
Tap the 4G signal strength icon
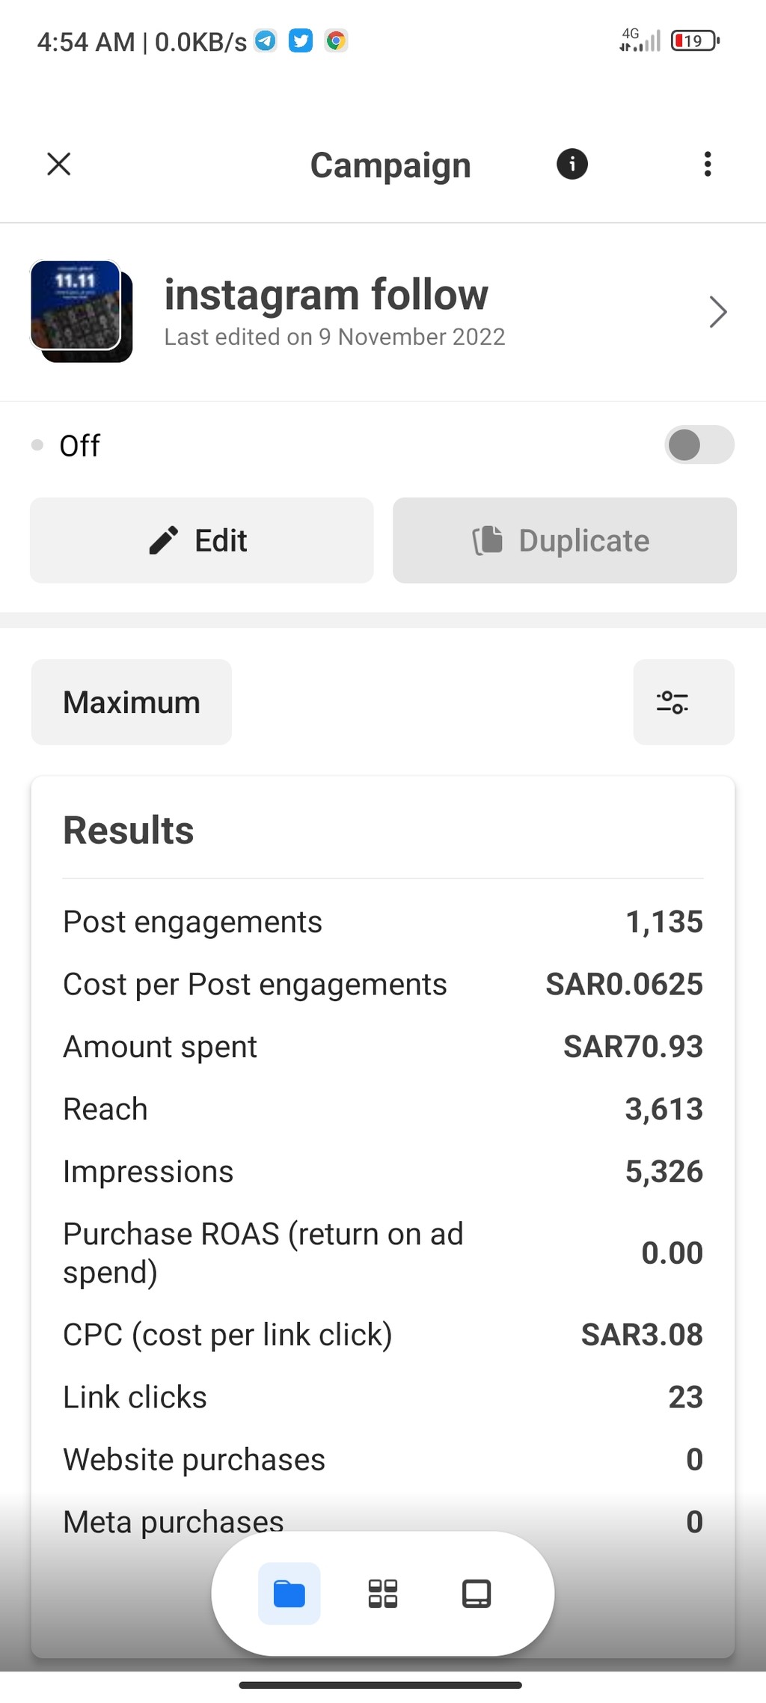pyautogui.click(x=640, y=40)
